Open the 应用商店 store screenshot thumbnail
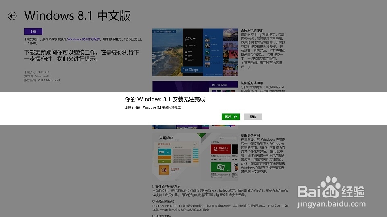This screenshot has height=217, width=387. point(195,157)
